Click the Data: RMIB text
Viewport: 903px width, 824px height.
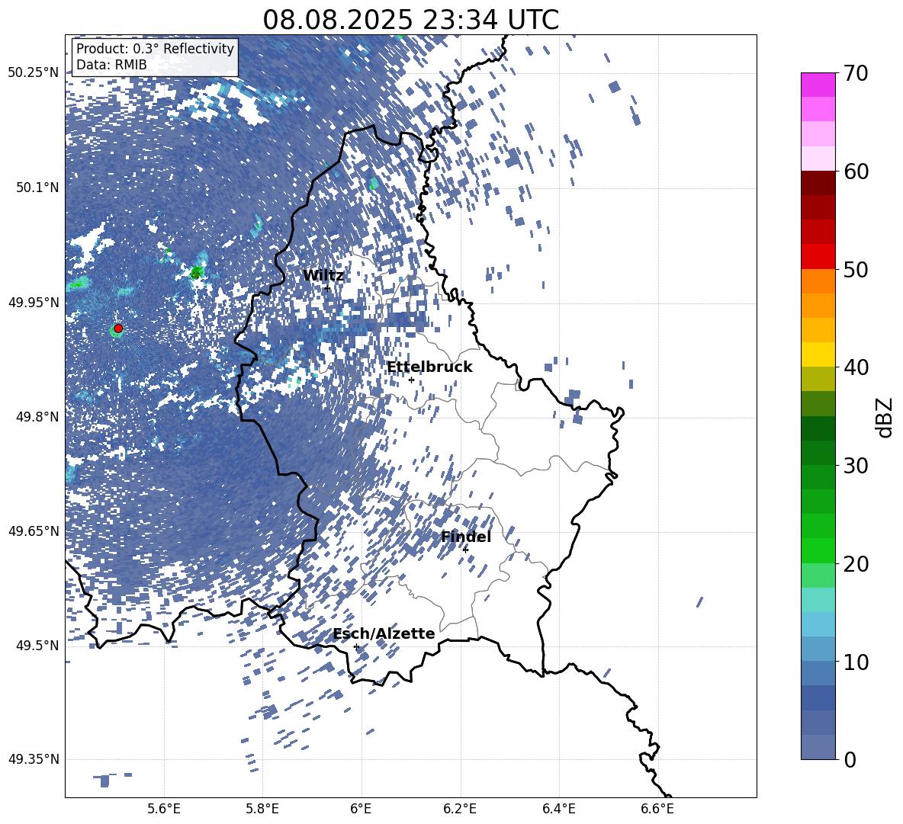[111, 65]
